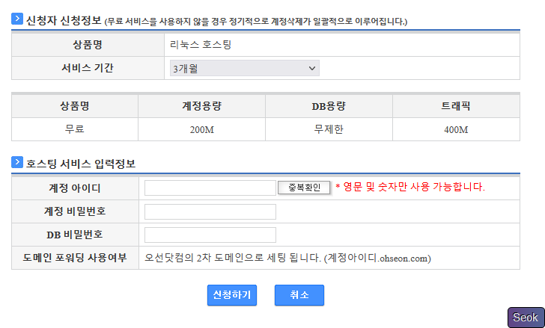545x328 pixels.
Task: Click the blue arrow icon beside 호스팅 서비스 입력정보
Action: pyautogui.click(x=17, y=161)
